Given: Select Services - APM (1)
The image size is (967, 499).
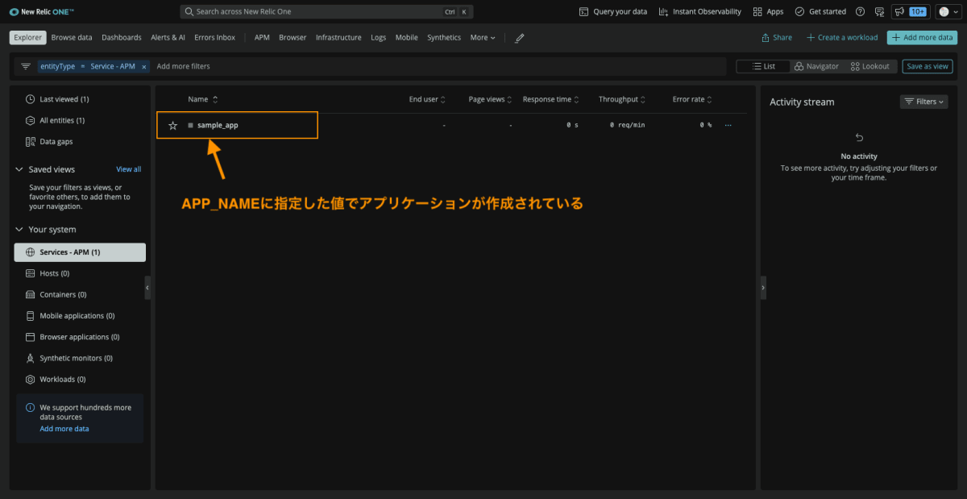Looking at the screenshot, I should [80, 252].
